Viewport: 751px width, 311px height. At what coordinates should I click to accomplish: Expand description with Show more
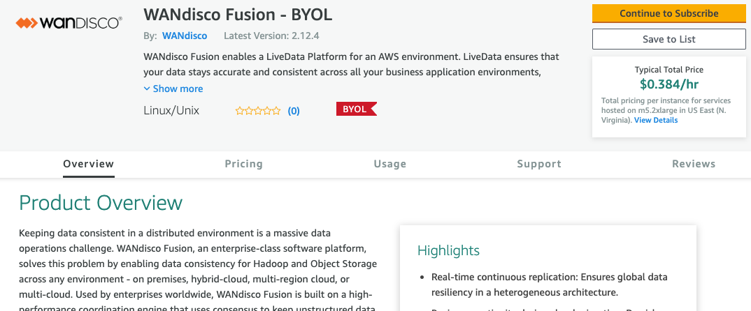pyautogui.click(x=173, y=89)
